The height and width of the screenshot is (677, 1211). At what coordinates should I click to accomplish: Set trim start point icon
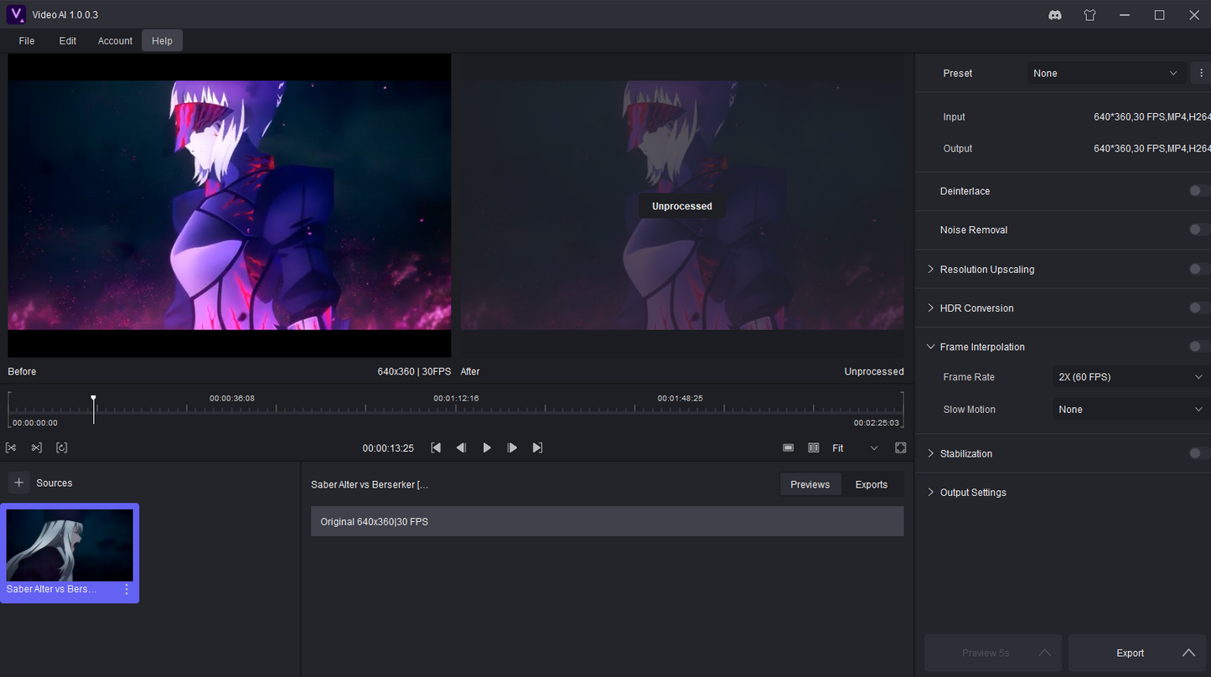click(11, 447)
